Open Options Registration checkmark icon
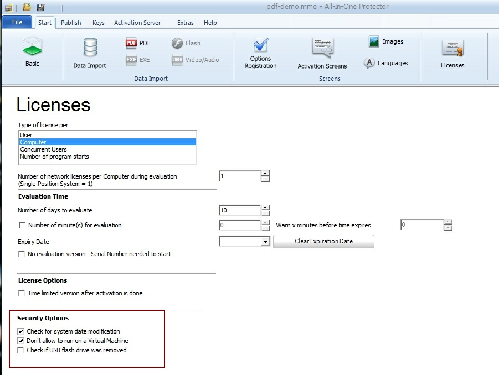This screenshot has height=375, width=499. pyautogui.click(x=260, y=45)
